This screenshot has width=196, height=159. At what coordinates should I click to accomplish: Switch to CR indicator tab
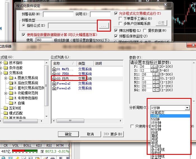tap(6, 146)
